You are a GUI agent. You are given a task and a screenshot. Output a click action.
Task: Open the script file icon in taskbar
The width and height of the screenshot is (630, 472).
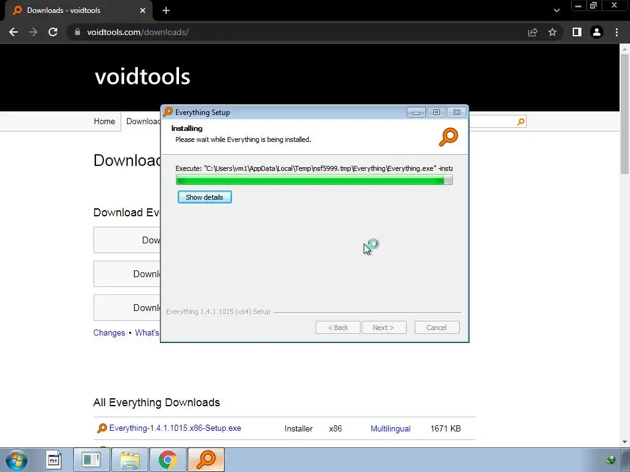click(54, 460)
